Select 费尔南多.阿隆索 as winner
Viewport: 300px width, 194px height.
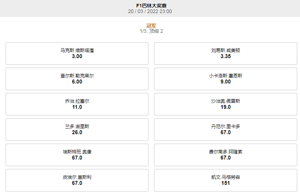225,155
